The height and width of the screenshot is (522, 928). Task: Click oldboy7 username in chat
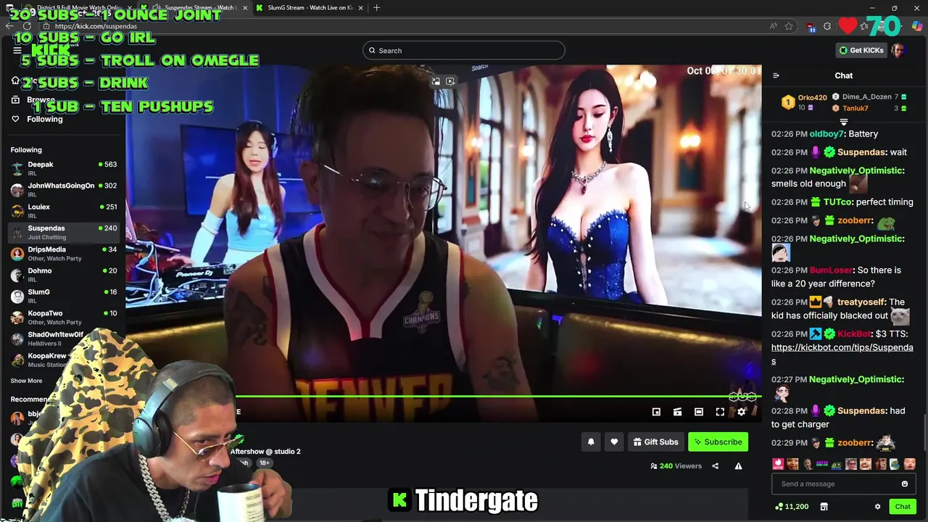[826, 133]
